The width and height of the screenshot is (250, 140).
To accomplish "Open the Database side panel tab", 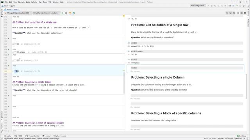I will (248, 23).
